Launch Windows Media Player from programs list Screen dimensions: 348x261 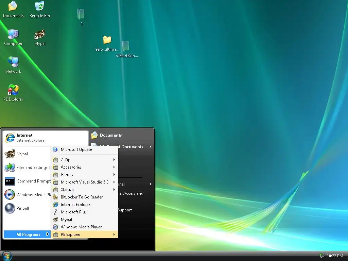pos(85,227)
